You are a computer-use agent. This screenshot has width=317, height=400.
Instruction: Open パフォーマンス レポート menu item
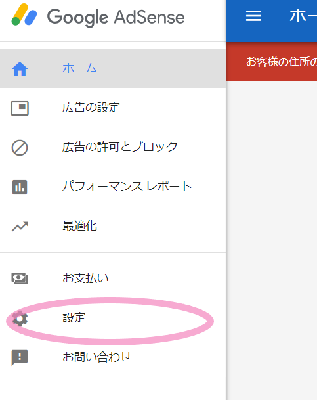pos(113,187)
